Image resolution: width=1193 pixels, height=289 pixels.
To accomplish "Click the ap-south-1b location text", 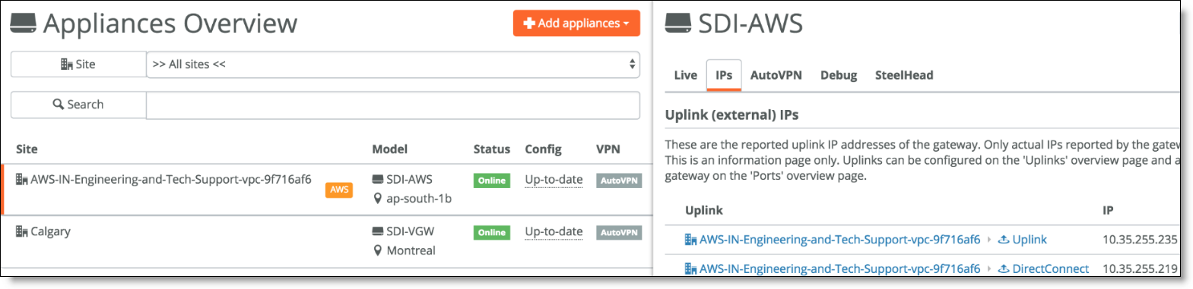I will point(419,199).
